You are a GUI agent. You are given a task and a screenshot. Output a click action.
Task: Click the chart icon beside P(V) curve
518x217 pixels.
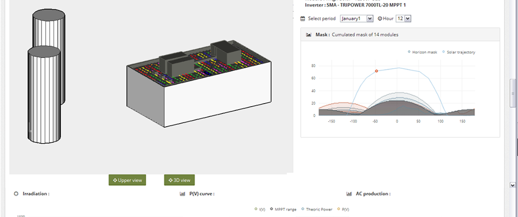coord(182,194)
